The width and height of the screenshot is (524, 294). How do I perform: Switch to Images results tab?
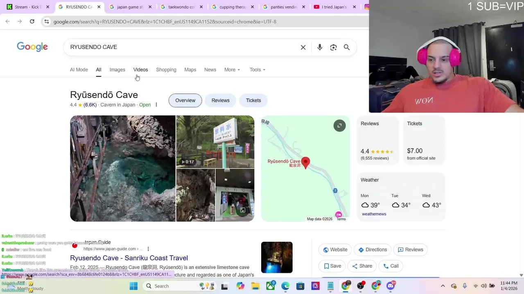(x=117, y=70)
